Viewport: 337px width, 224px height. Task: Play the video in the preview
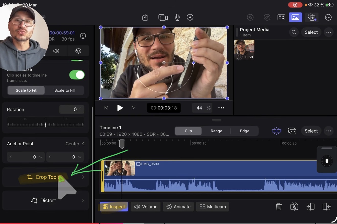(120, 108)
